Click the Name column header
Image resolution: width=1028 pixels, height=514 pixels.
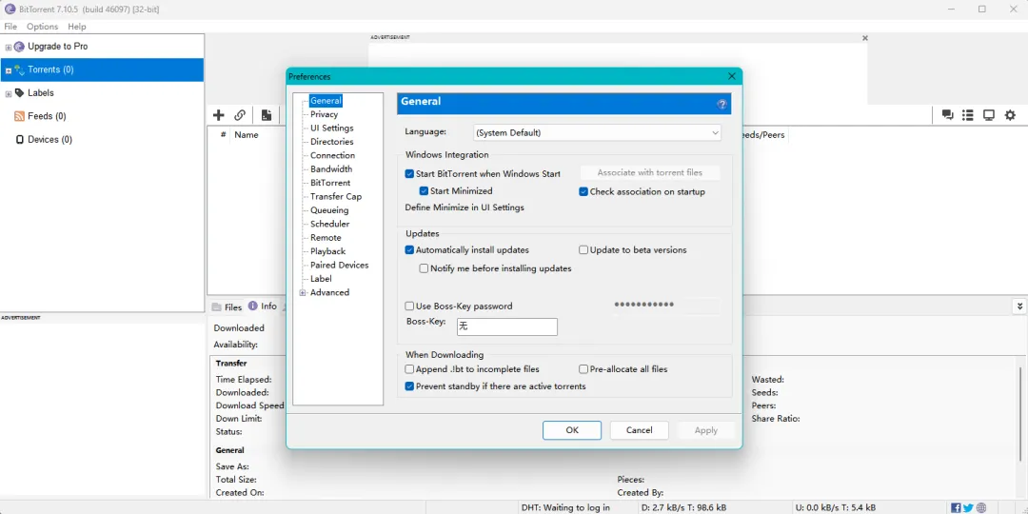[x=247, y=135]
